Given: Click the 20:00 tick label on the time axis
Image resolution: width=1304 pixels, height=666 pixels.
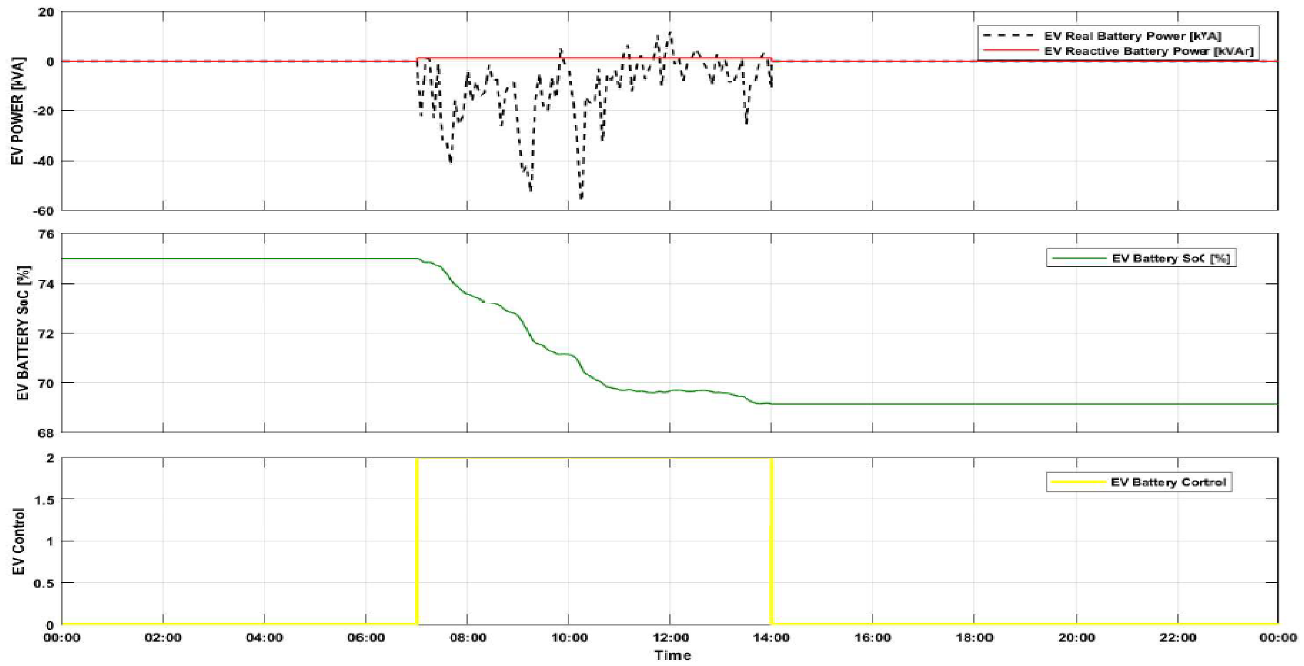Looking at the screenshot, I should pyautogui.click(x=1076, y=638).
